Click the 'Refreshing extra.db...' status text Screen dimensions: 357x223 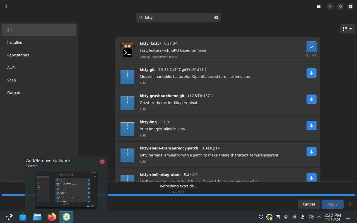178,186
